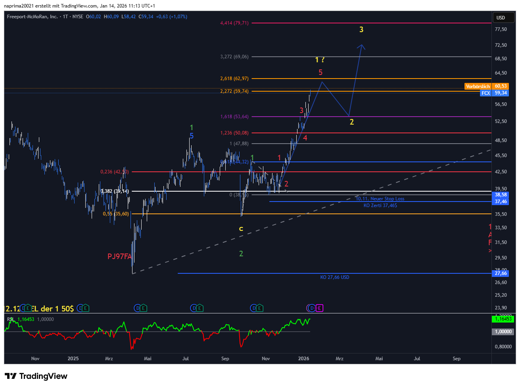Click the green 1,16453 RSL value tag
The image size is (520, 388).
click(503, 319)
